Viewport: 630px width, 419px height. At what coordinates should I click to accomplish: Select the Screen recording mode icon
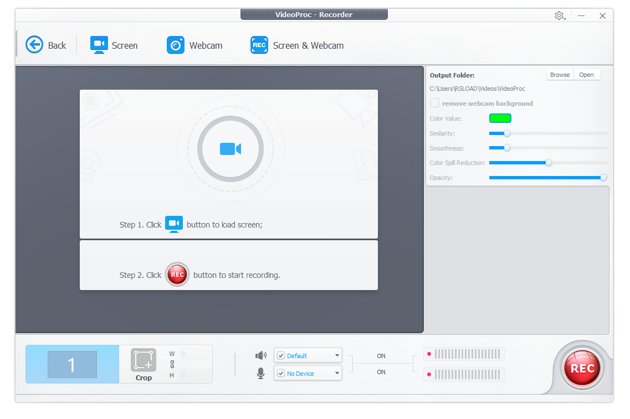(99, 45)
